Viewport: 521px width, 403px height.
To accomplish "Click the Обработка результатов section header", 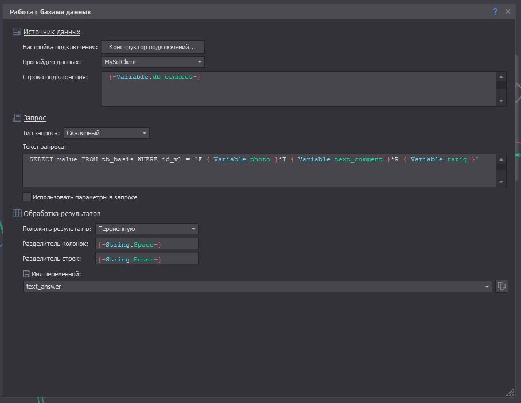I will [x=61, y=214].
